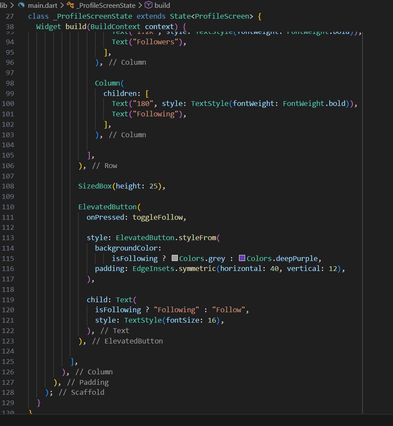Click the "180" string on line 100

[143, 103]
